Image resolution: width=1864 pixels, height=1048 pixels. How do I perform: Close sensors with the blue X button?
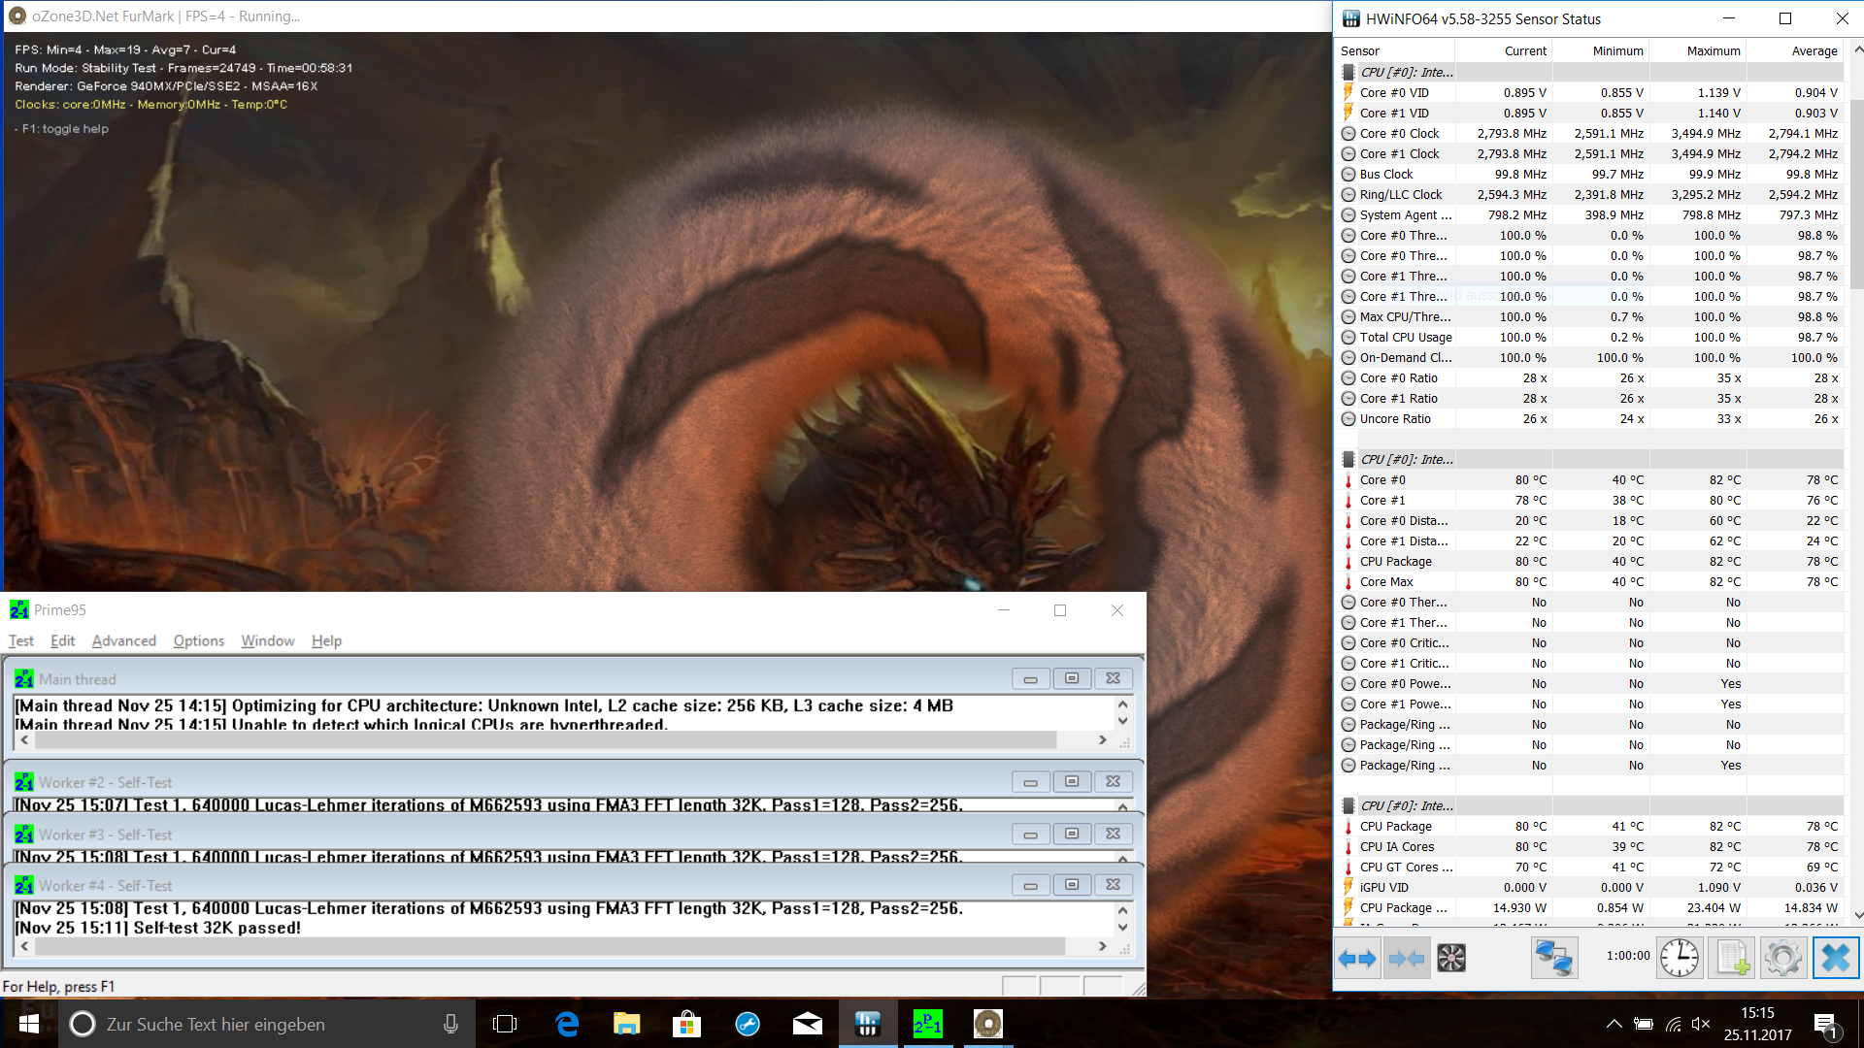[x=1835, y=959]
